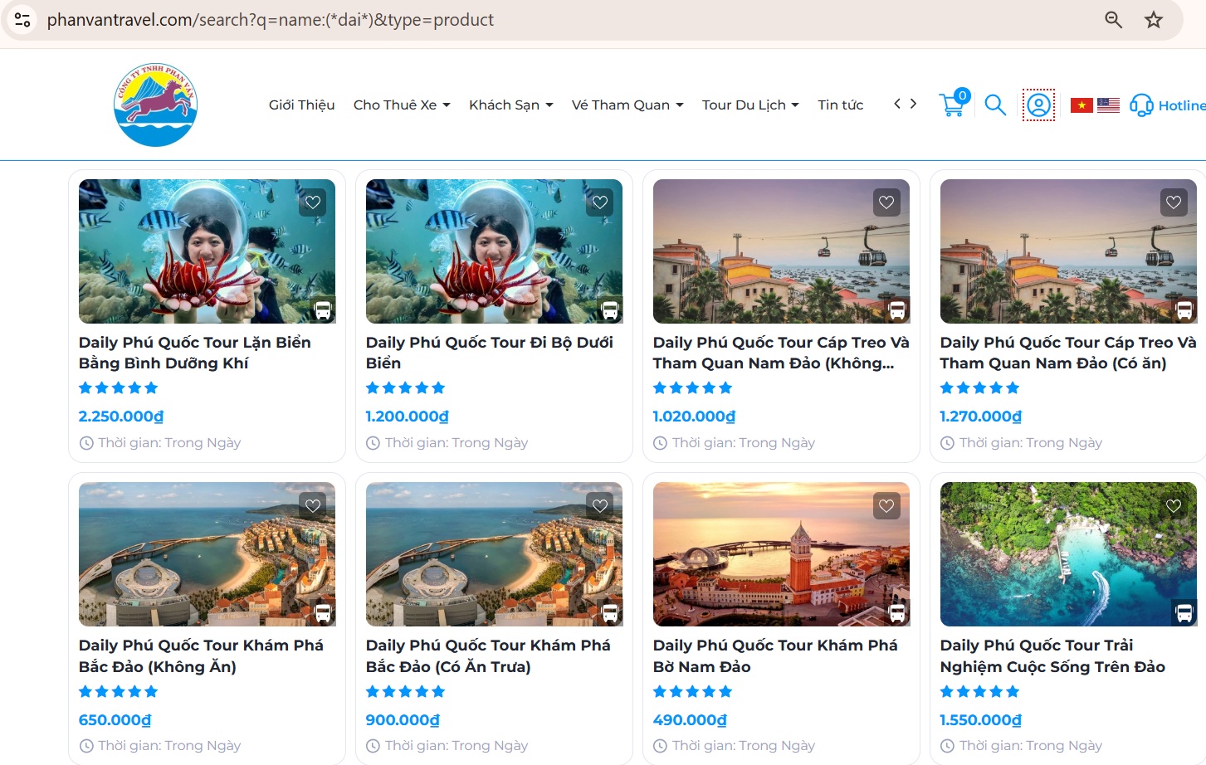
Task: Expand the Tour Du Lịch dropdown
Action: (x=749, y=105)
